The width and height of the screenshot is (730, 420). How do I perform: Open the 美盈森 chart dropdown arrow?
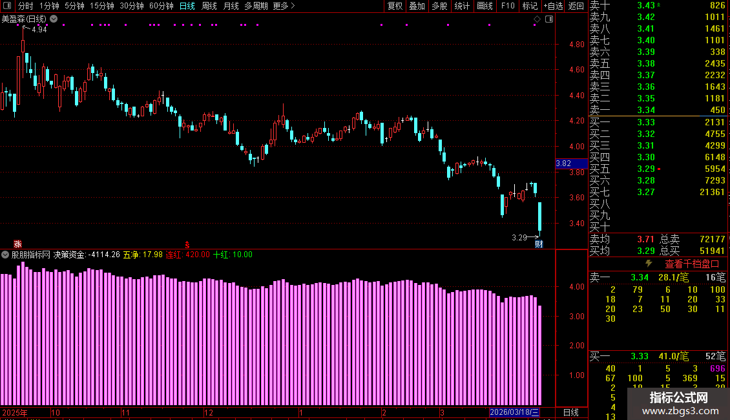coord(54,19)
